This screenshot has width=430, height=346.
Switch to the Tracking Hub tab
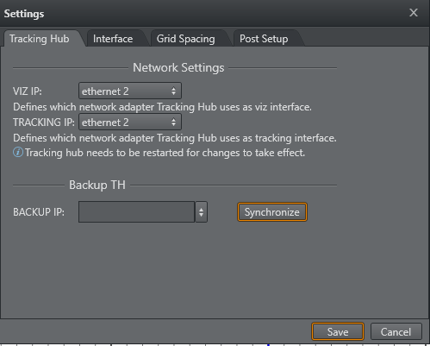point(40,39)
